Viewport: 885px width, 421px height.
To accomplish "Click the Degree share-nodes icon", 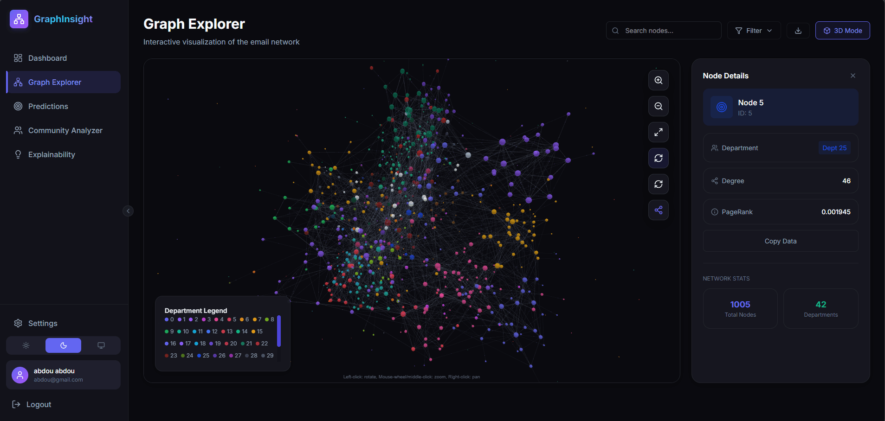I will [714, 181].
